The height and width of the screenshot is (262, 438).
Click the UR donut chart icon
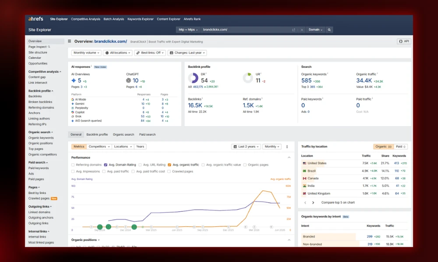point(248,78)
